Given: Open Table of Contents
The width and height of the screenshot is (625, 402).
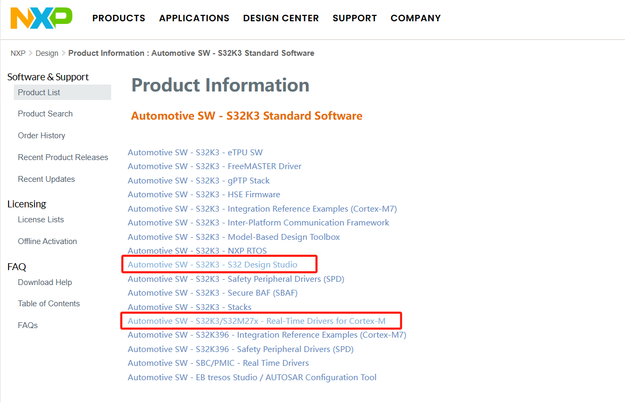Looking at the screenshot, I should 48,304.
